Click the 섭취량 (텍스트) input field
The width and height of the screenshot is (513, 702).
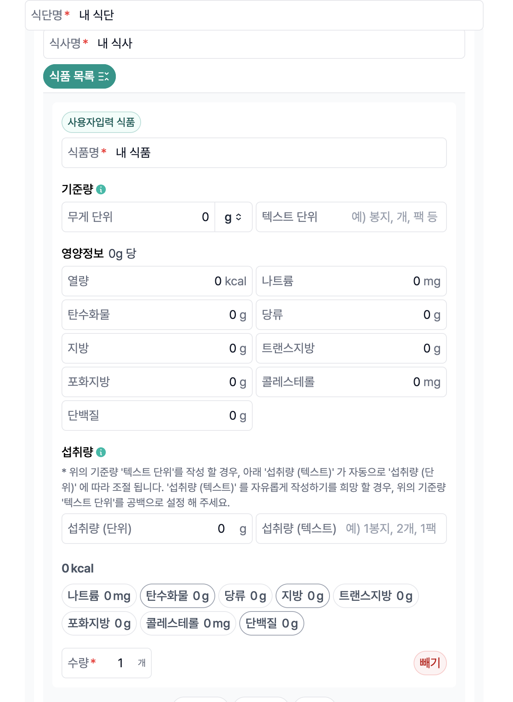(390, 529)
